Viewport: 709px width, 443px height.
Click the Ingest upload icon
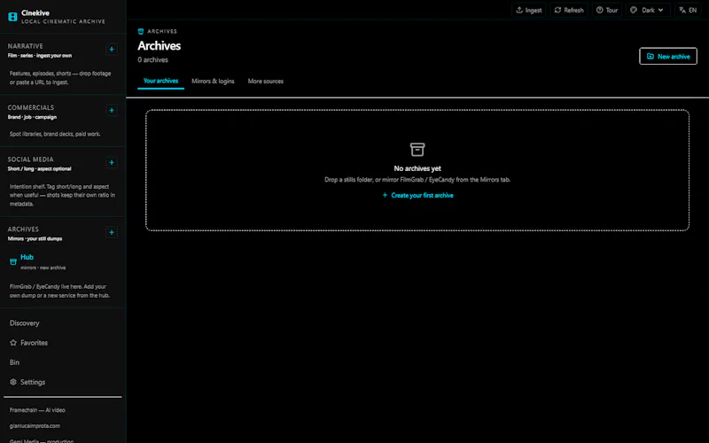point(519,10)
